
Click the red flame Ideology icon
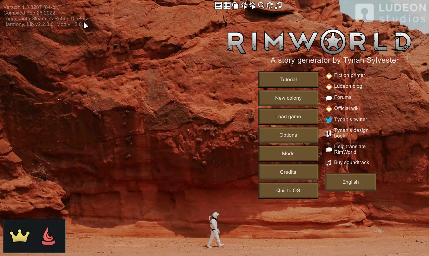click(48, 236)
